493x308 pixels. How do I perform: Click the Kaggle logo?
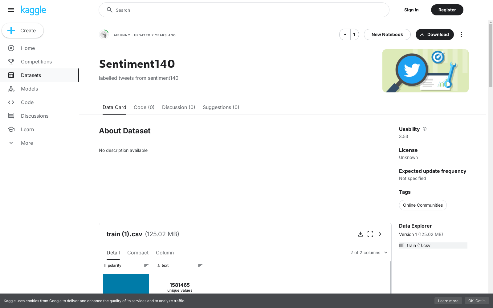(x=33, y=10)
